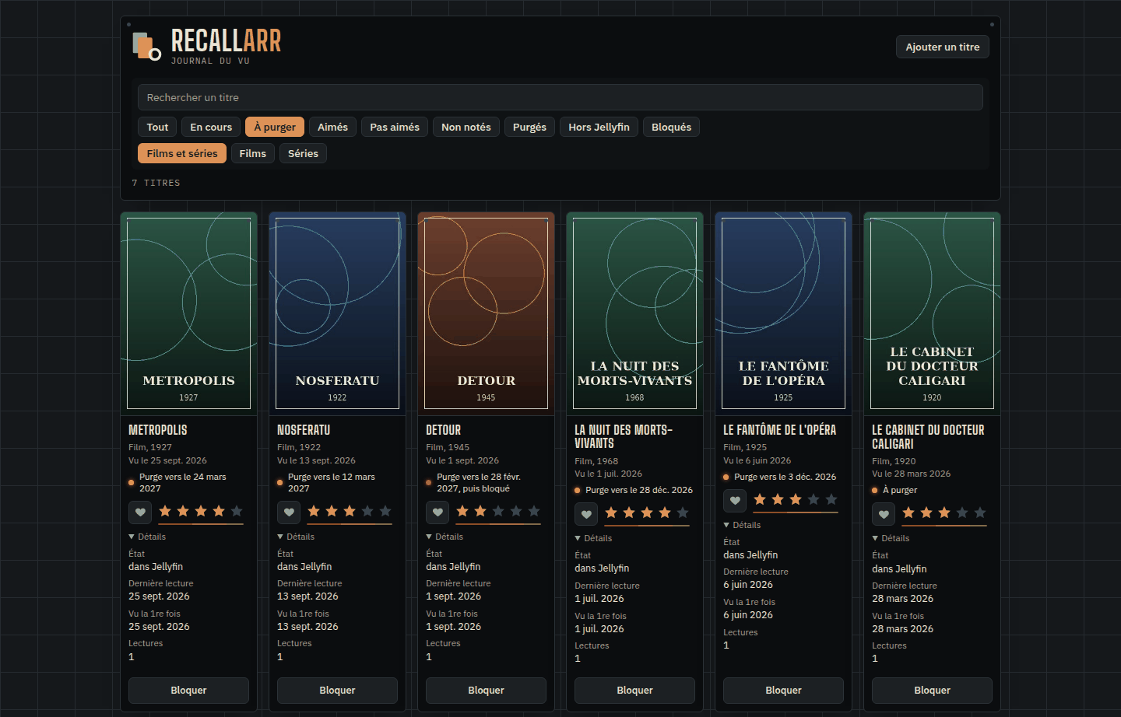Screen dimensions: 1121x717
Task: Rate Detour one star
Action: coord(462,511)
